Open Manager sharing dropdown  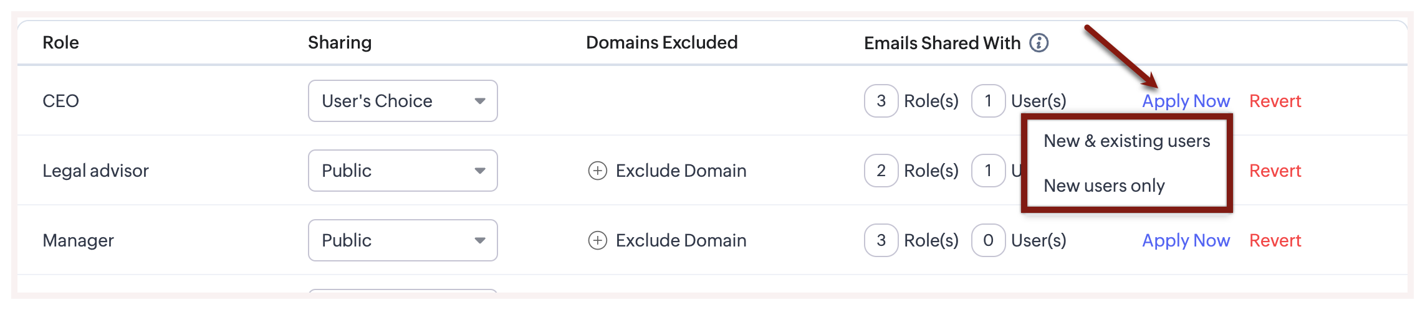(x=403, y=240)
